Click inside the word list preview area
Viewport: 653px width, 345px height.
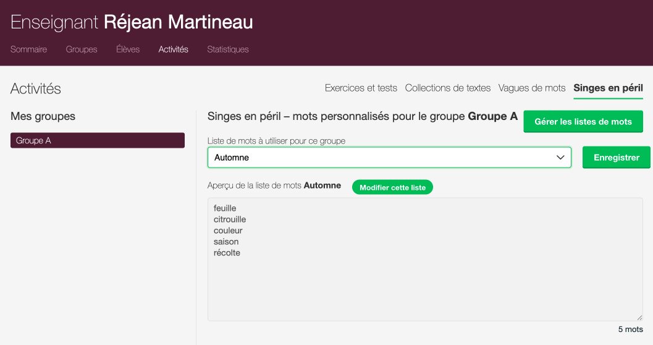click(x=424, y=284)
